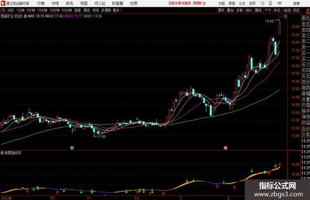Click the 股票指标网 indicator label
The image size is (310, 200).
coord(13,153)
